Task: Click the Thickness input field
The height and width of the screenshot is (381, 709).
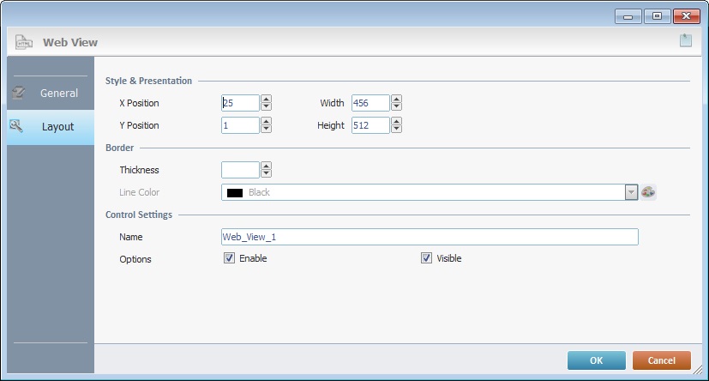Action: point(240,170)
